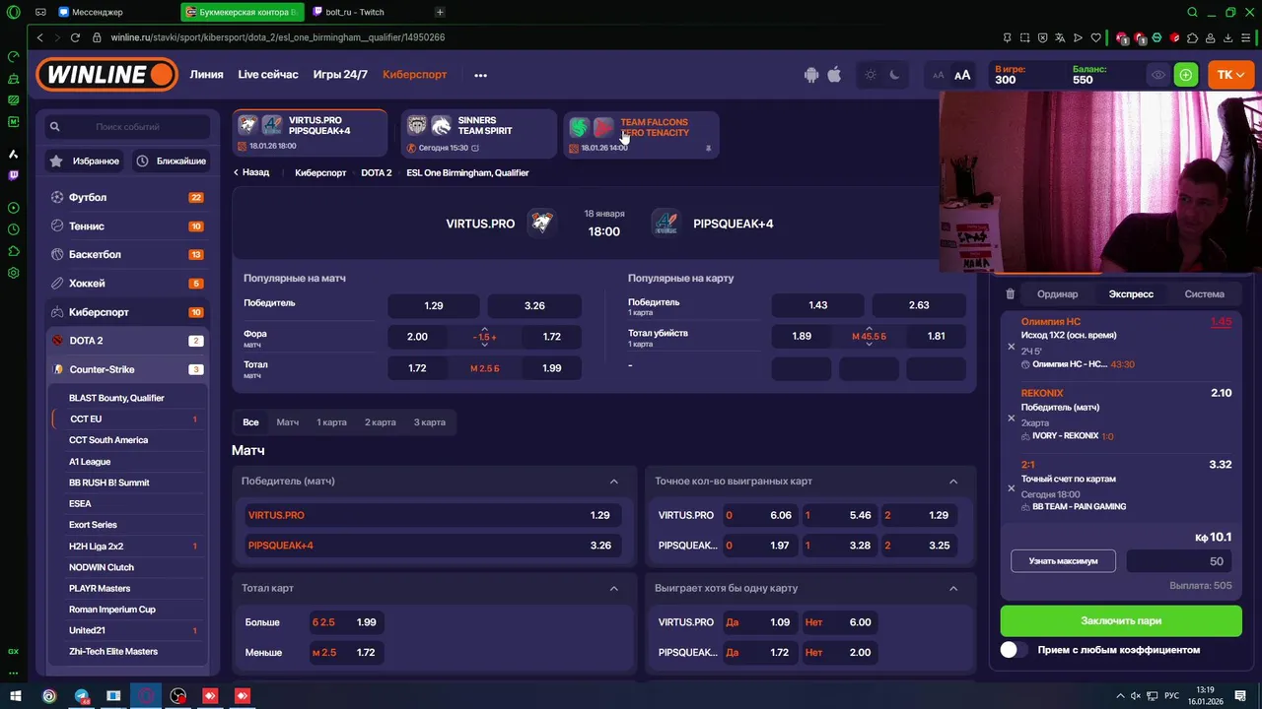Click the Pipsqueak+4 team logo
The image size is (1262, 709).
(666, 223)
